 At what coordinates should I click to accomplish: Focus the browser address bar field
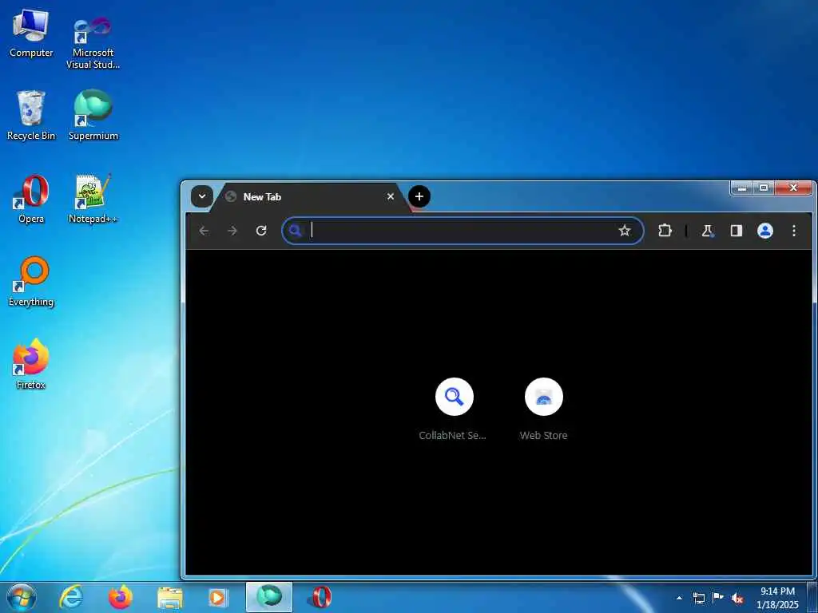(463, 231)
